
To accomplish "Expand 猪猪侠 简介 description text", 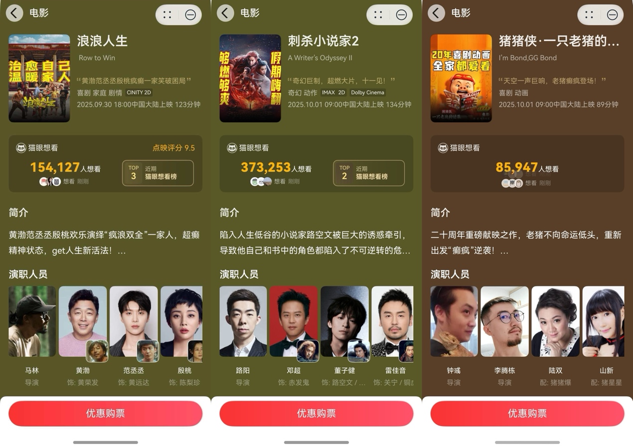I will 526,242.
